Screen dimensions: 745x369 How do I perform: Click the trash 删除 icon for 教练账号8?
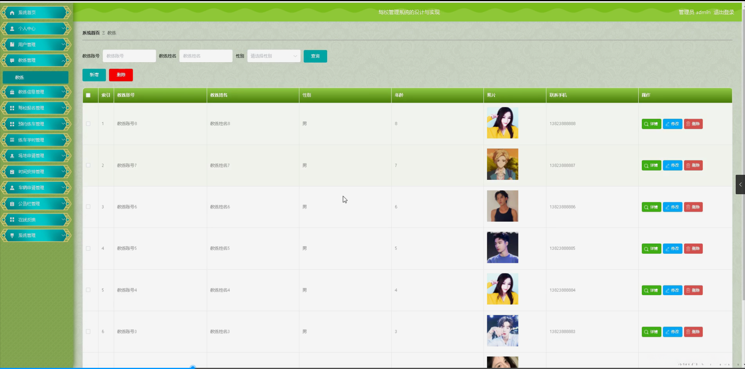point(688,124)
